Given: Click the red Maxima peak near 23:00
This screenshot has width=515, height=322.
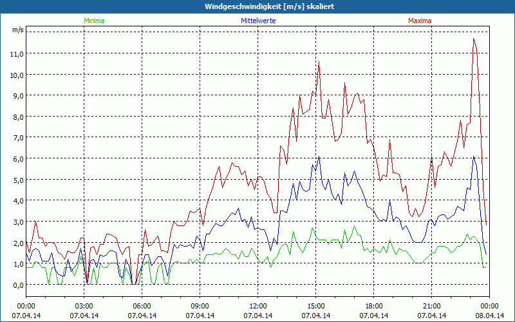Looking at the screenshot, I should [474, 39].
